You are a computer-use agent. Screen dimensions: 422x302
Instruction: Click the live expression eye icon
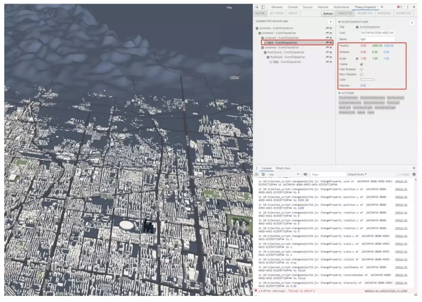[x=305, y=174]
